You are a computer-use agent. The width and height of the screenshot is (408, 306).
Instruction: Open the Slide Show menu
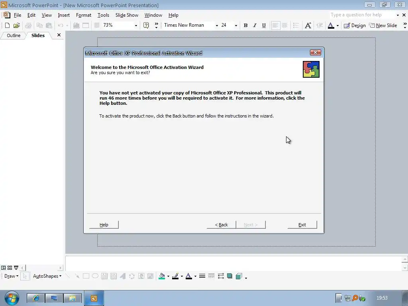(127, 15)
